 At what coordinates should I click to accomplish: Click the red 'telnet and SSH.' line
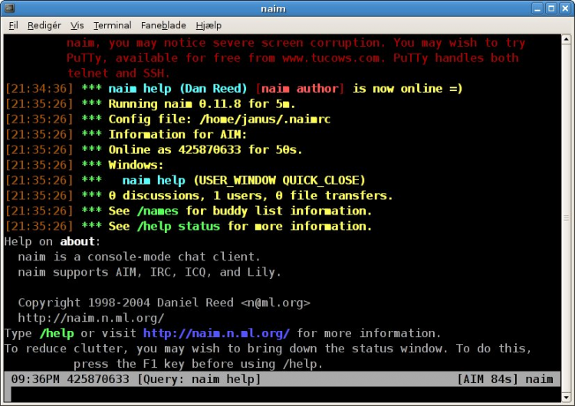118,74
